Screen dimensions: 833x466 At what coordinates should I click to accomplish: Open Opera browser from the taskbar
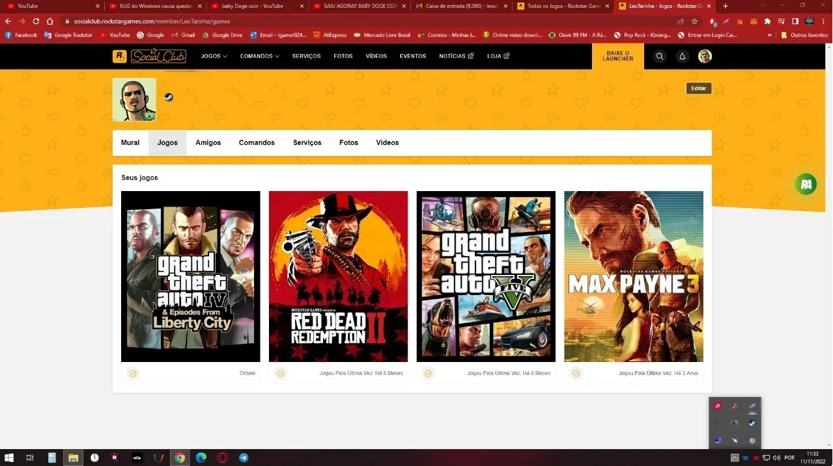tap(222, 458)
